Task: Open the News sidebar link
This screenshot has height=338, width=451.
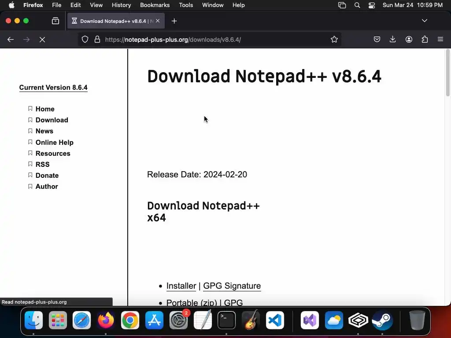Action: tap(44, 131)
